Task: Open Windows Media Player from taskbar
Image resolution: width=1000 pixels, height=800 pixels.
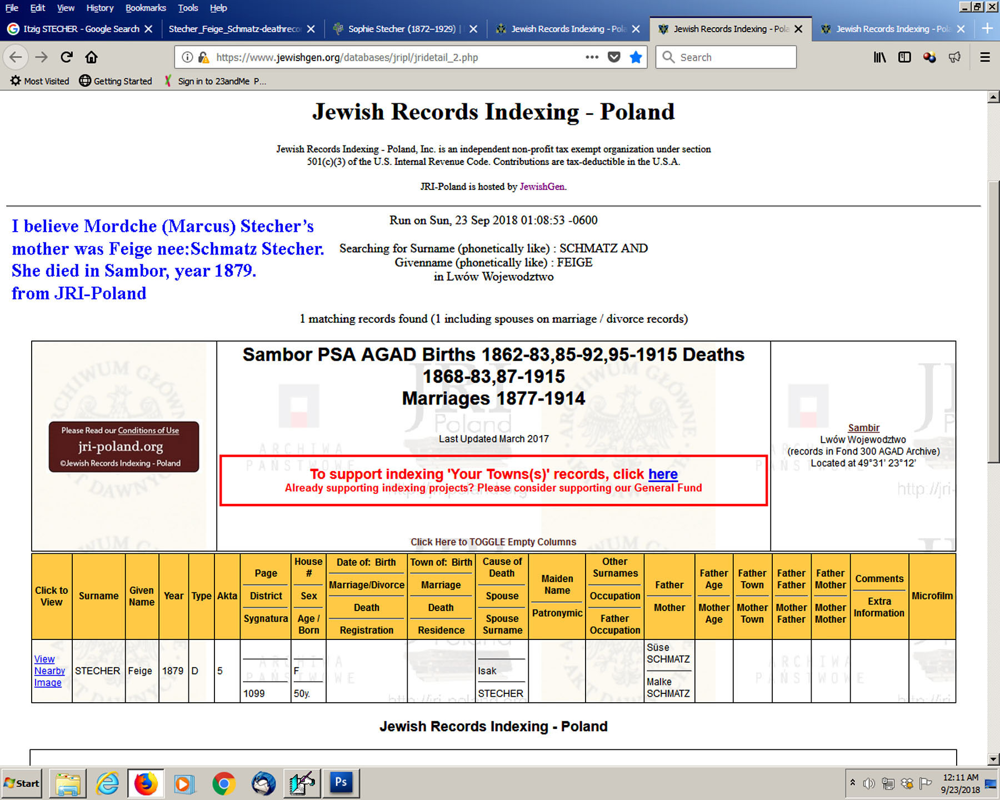Action: [x=184, y=783]
